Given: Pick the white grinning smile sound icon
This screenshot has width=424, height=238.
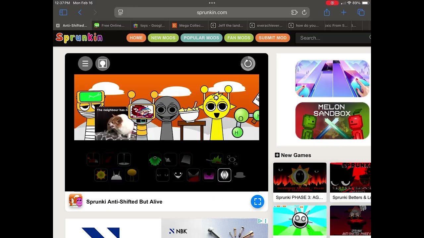Looking at the screenshot, I should tap(178, 175).
